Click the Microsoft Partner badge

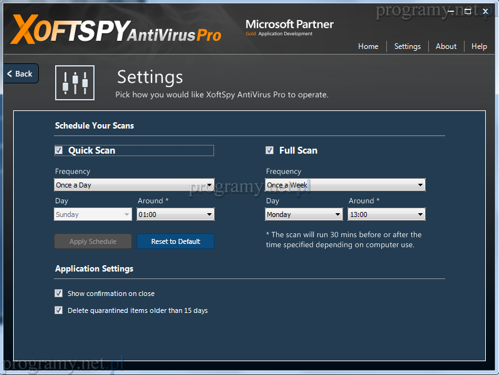[x=289, y=28]
